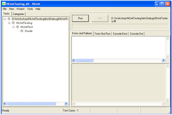Collapse the root DLL tree node

pos(5,19)
